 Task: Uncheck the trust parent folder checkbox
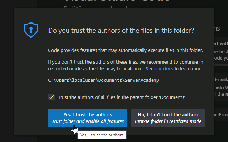coord(51,97)
